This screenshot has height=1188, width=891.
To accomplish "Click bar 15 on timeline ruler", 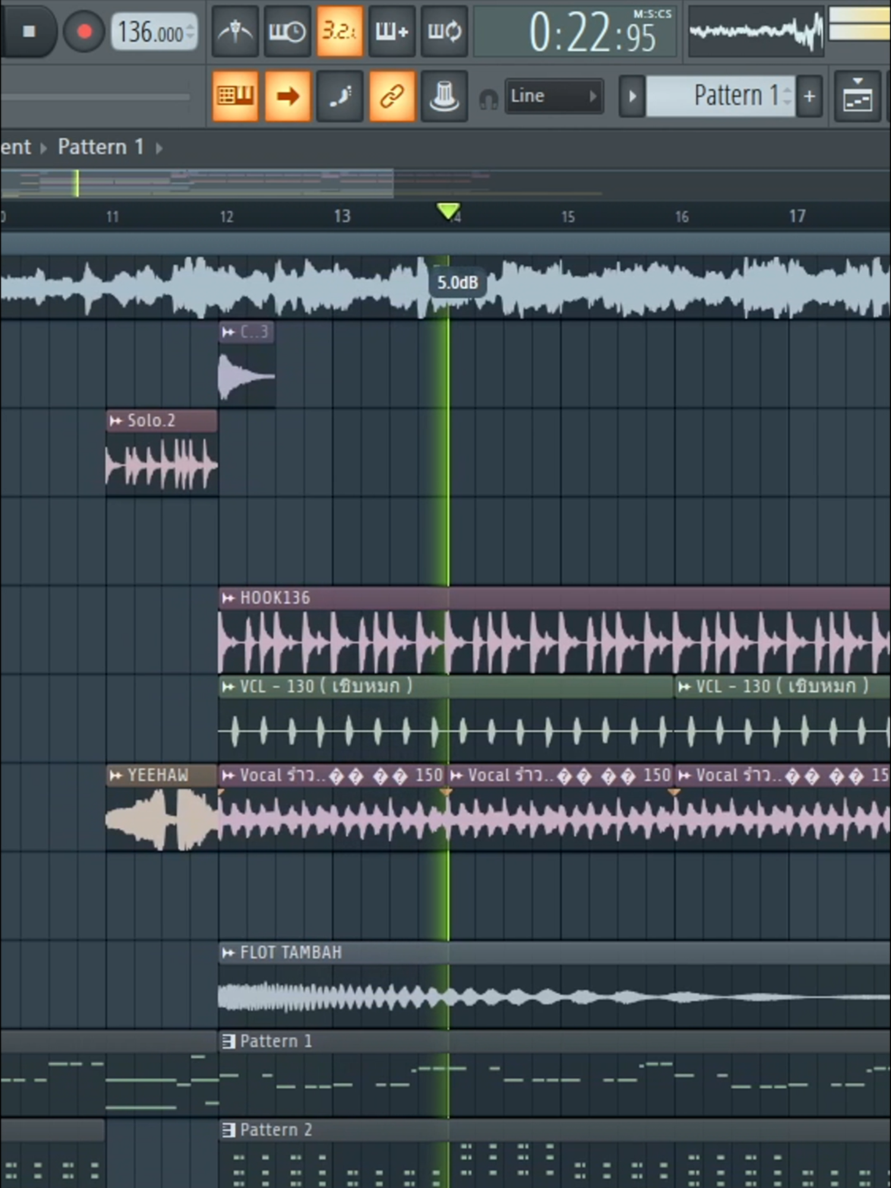I will (568, 217).
